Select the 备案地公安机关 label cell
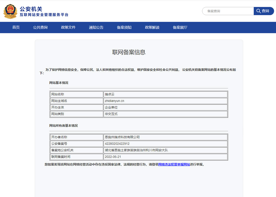276x197 pixels. (76, 150)
